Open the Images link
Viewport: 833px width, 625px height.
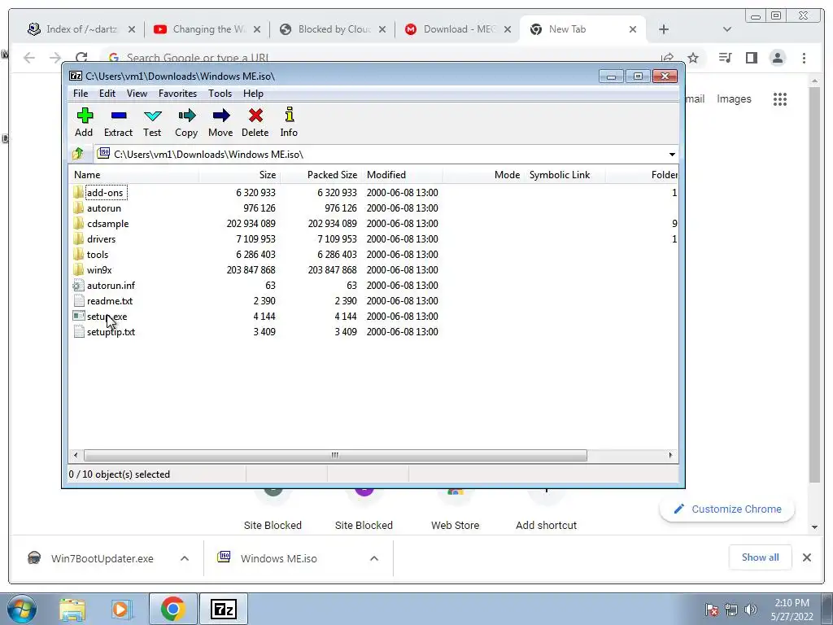click(x=734, y=98)
